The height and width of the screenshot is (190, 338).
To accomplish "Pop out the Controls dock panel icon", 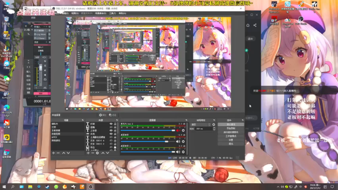I will click(242, 120).
